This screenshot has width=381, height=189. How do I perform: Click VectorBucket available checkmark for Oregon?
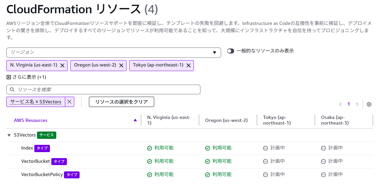(207, 161)
